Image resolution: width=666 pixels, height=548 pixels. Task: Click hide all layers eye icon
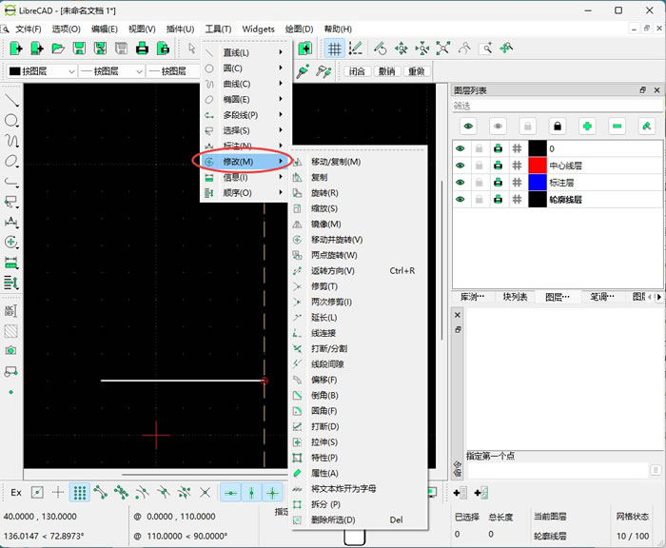click(498, 127)
